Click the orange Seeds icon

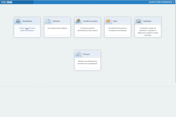[108, 21]
